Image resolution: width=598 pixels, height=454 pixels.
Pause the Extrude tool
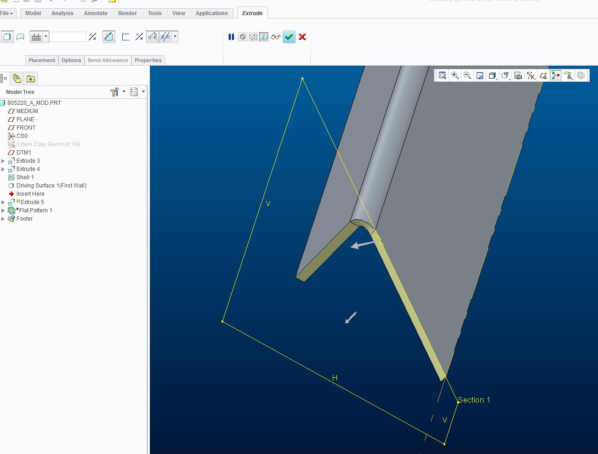(231, 37)
